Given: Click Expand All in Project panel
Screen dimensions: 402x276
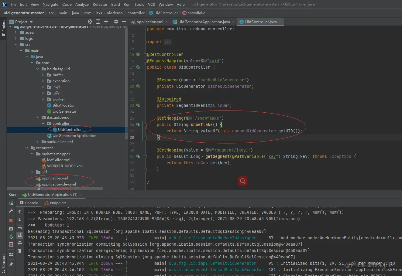Looking at the screenshot, I should (98, 22).
